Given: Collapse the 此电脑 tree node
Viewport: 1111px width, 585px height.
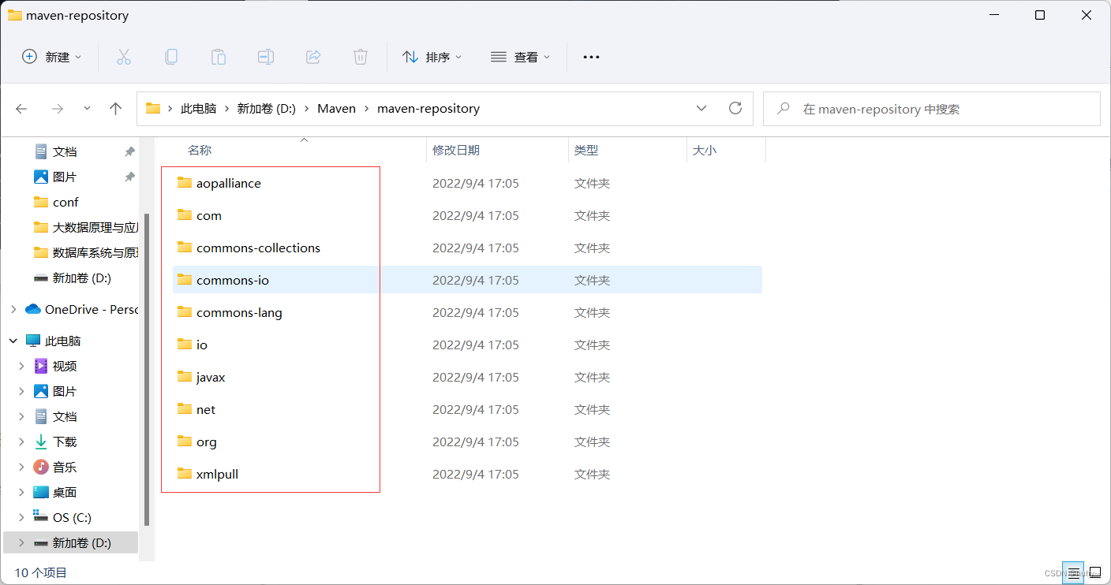Looking at the screenshot, I should point(13,341).
